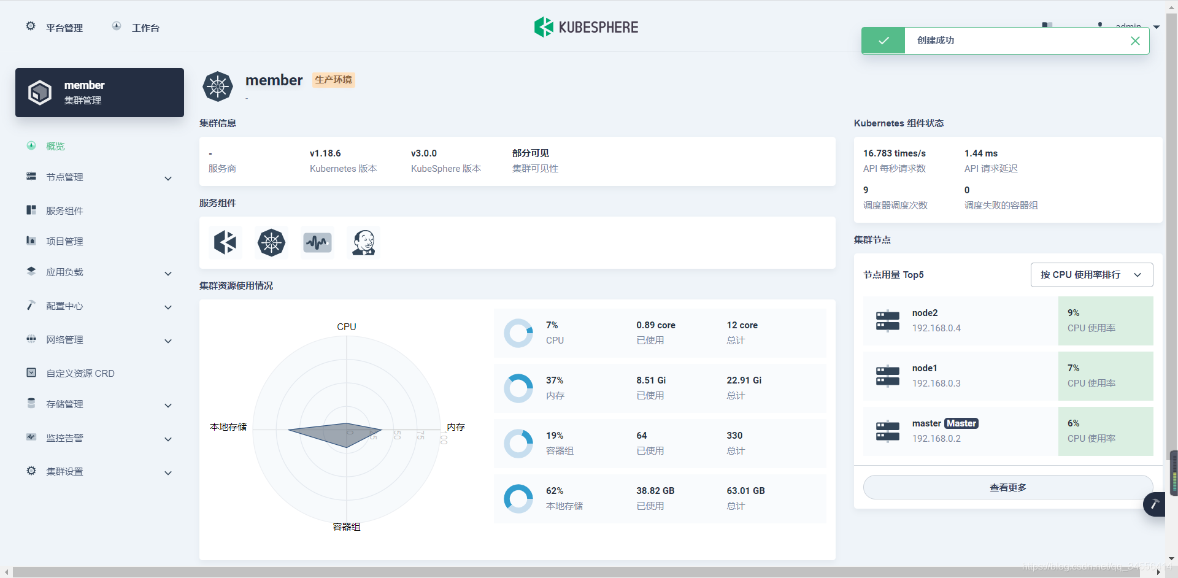This screenshot has width=1178, height=578.
Task: Click the member Kubernetes wheel header icon
Action: pyautogui.click(x=218, y=87)
